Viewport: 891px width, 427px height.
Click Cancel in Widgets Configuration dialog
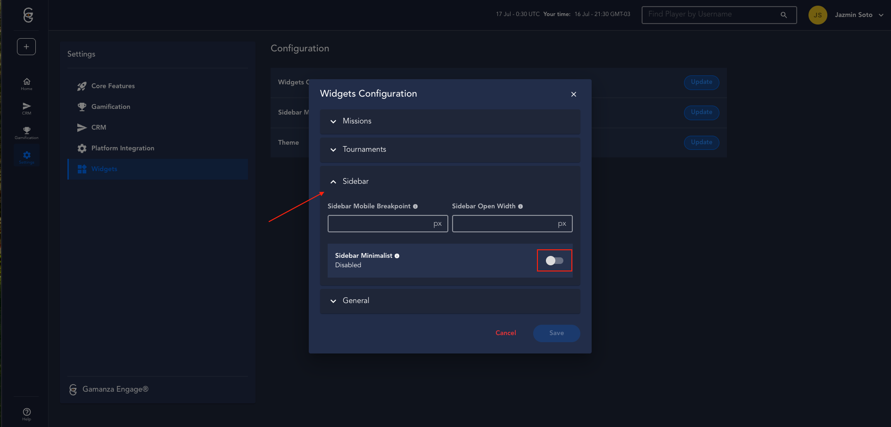coord(505,333)
